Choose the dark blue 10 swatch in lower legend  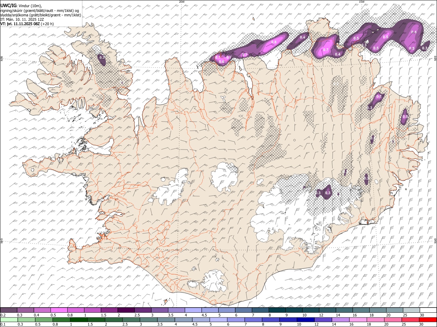306,320
